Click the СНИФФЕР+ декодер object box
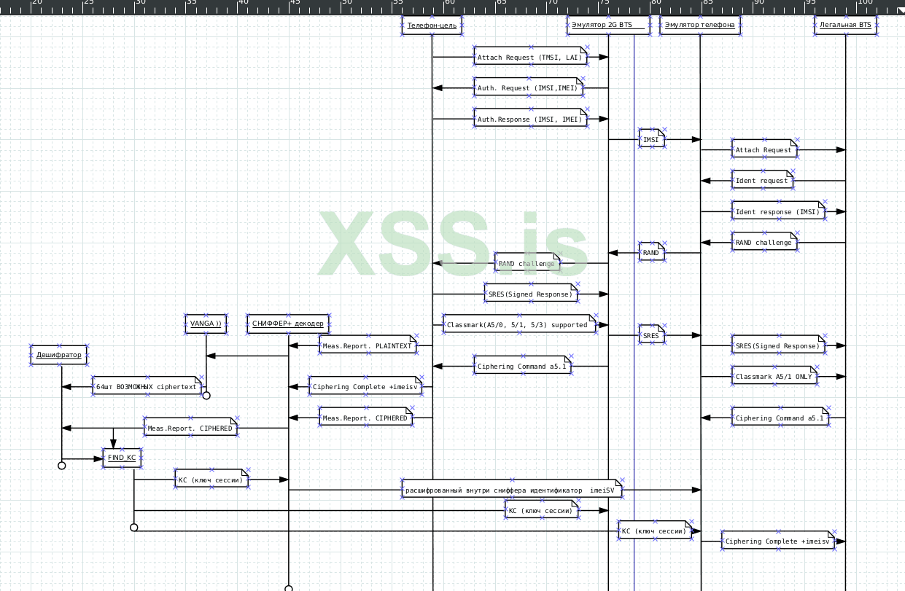This screenshot has width=905, height=591. point(289,324)
